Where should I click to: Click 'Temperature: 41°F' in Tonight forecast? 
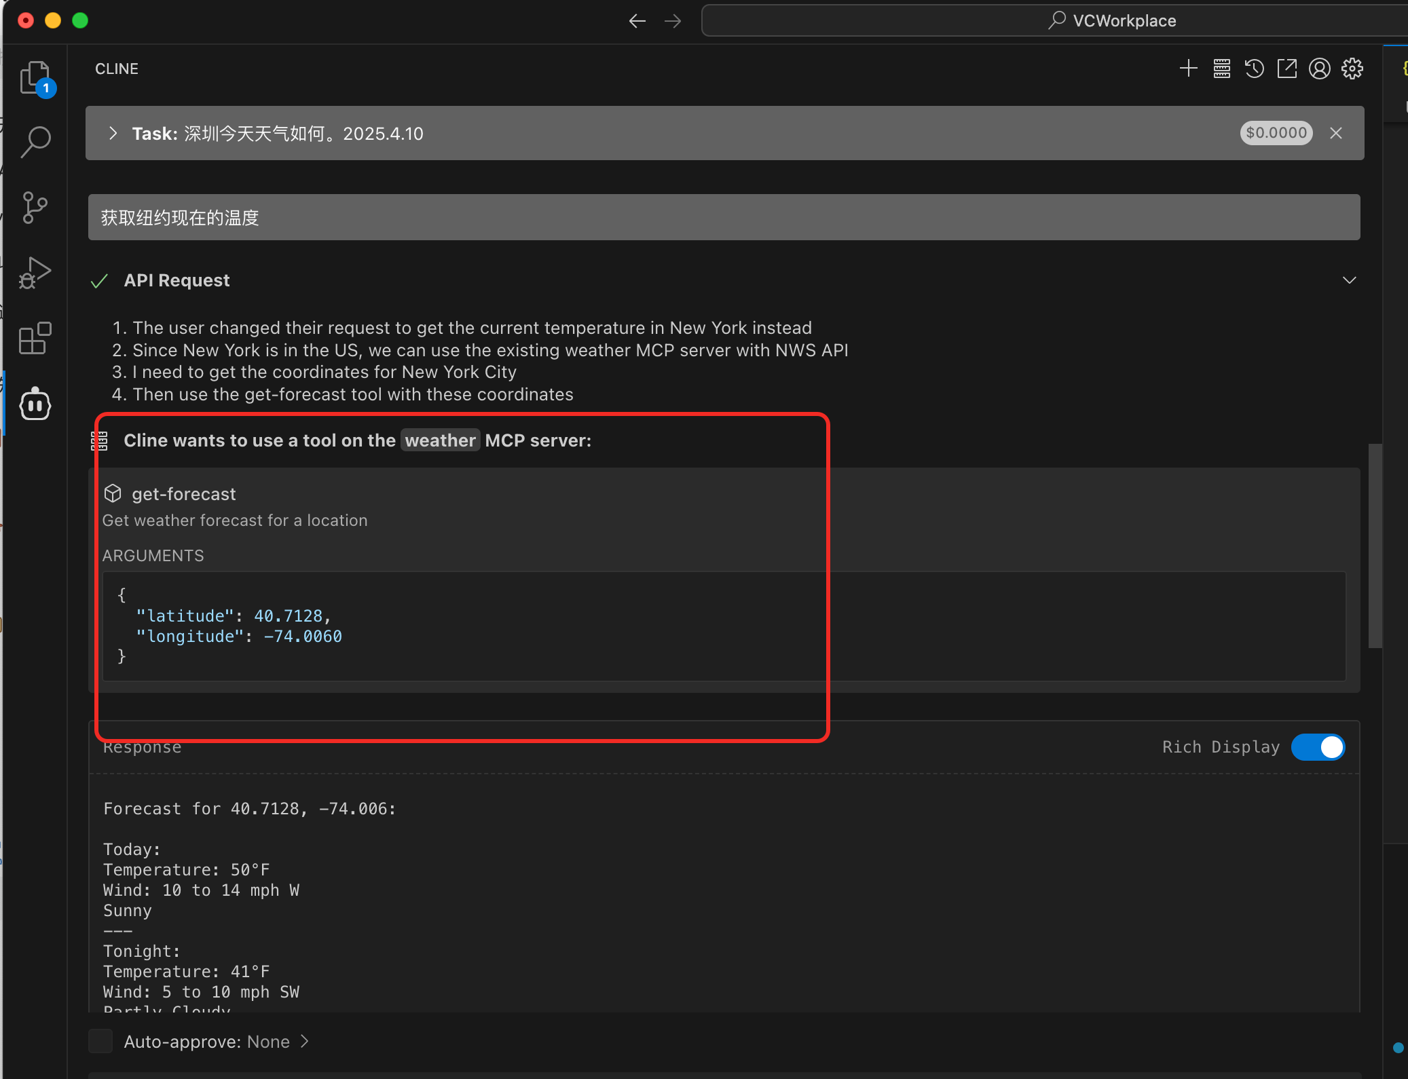[x=187, y=972]
